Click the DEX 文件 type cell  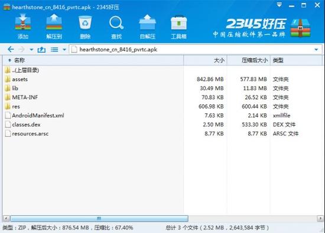(x=284, y=124)
